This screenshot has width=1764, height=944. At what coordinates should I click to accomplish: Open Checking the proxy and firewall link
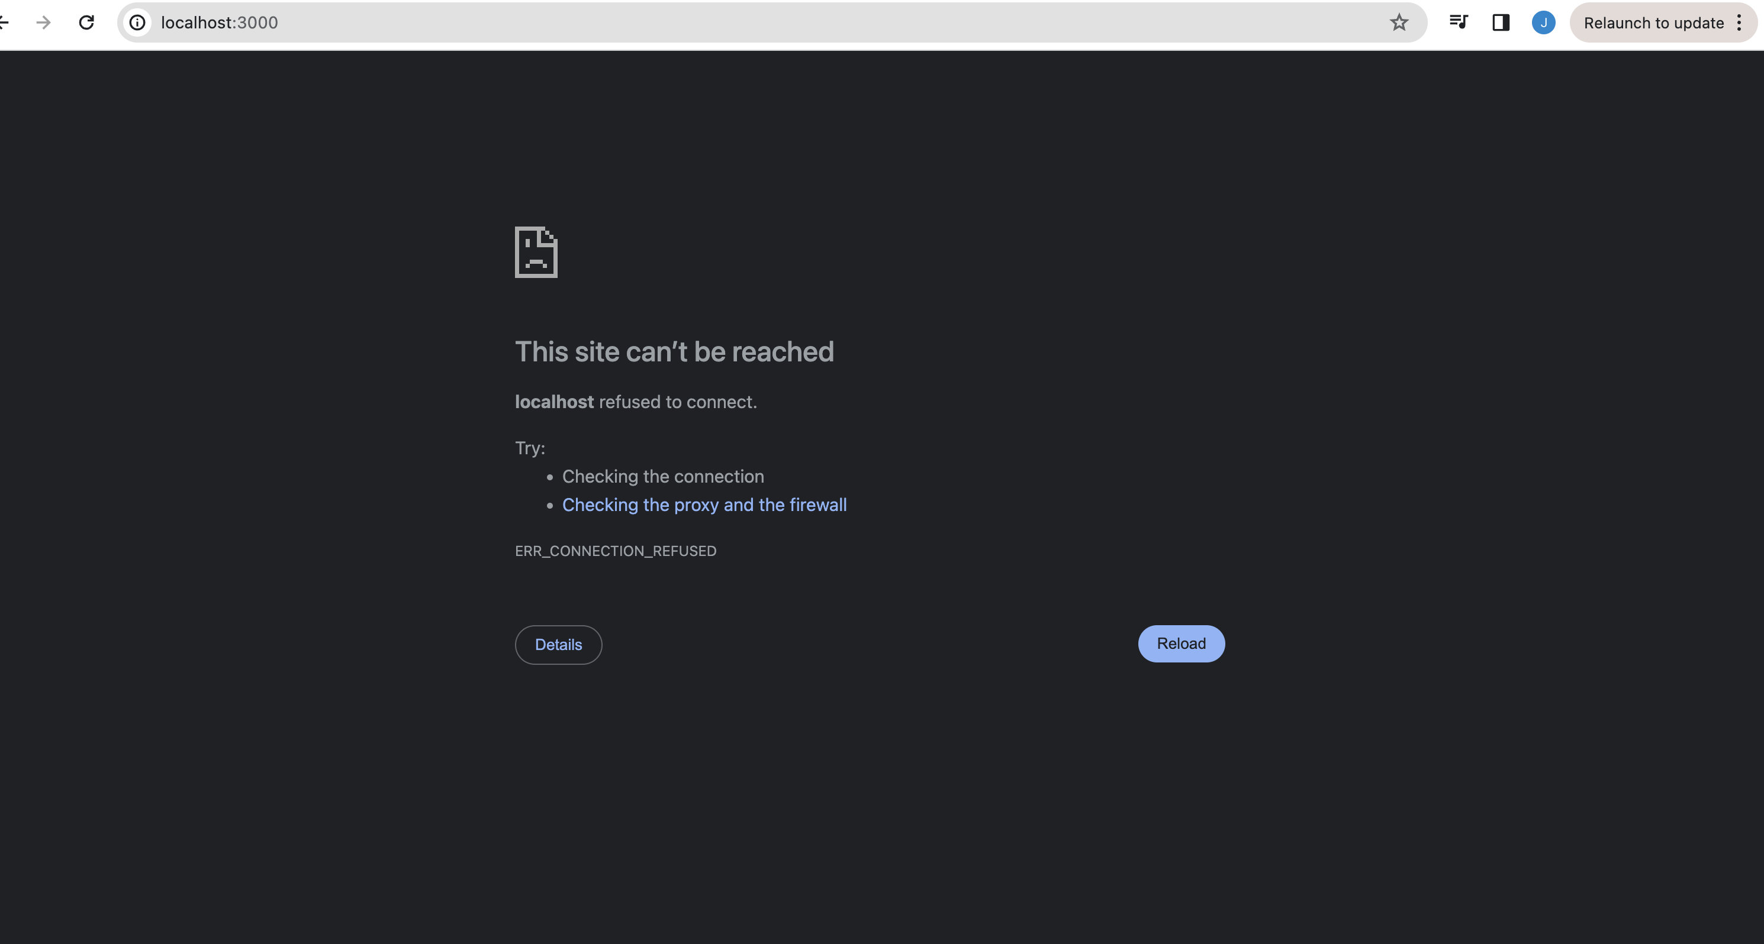click(704, 505)
